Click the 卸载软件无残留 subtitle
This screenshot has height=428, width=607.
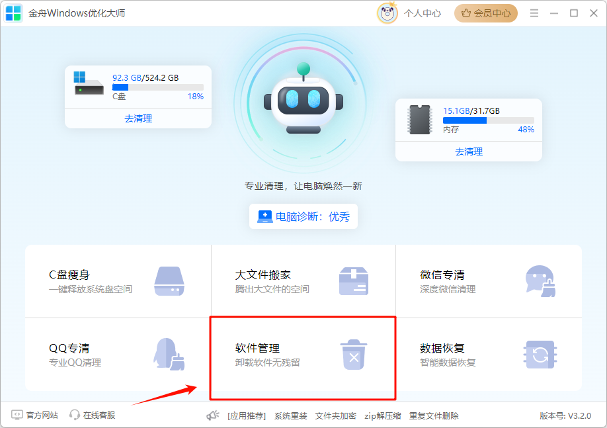[x=268, y=363]
